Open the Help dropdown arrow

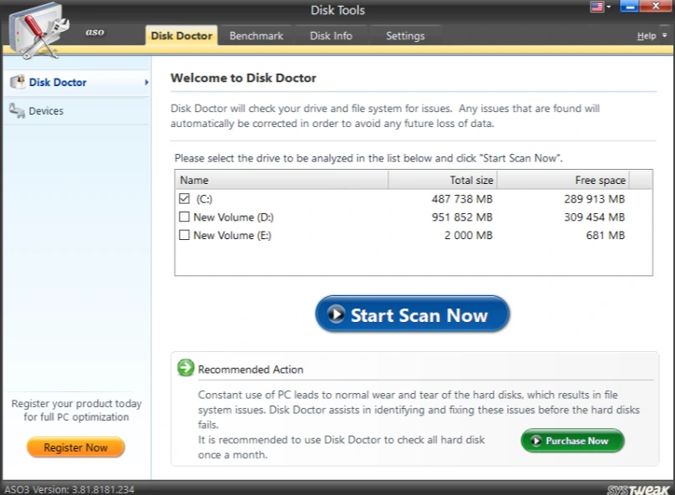point(665,35)
